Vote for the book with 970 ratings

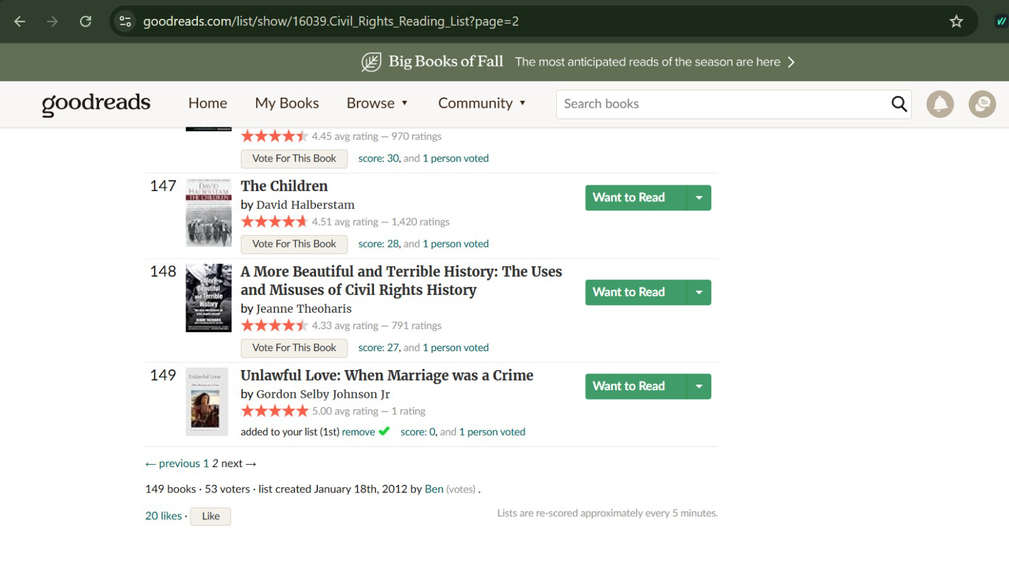pos(294,159)
